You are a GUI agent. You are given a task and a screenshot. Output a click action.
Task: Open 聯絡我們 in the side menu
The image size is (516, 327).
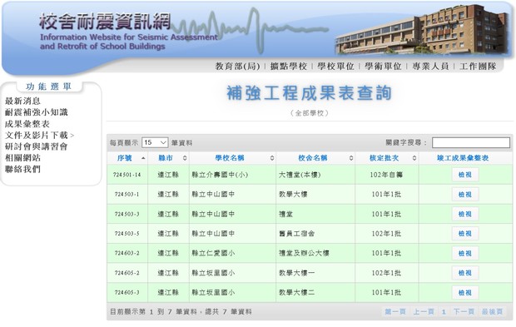pyautogui.click(x=22, y=169)
